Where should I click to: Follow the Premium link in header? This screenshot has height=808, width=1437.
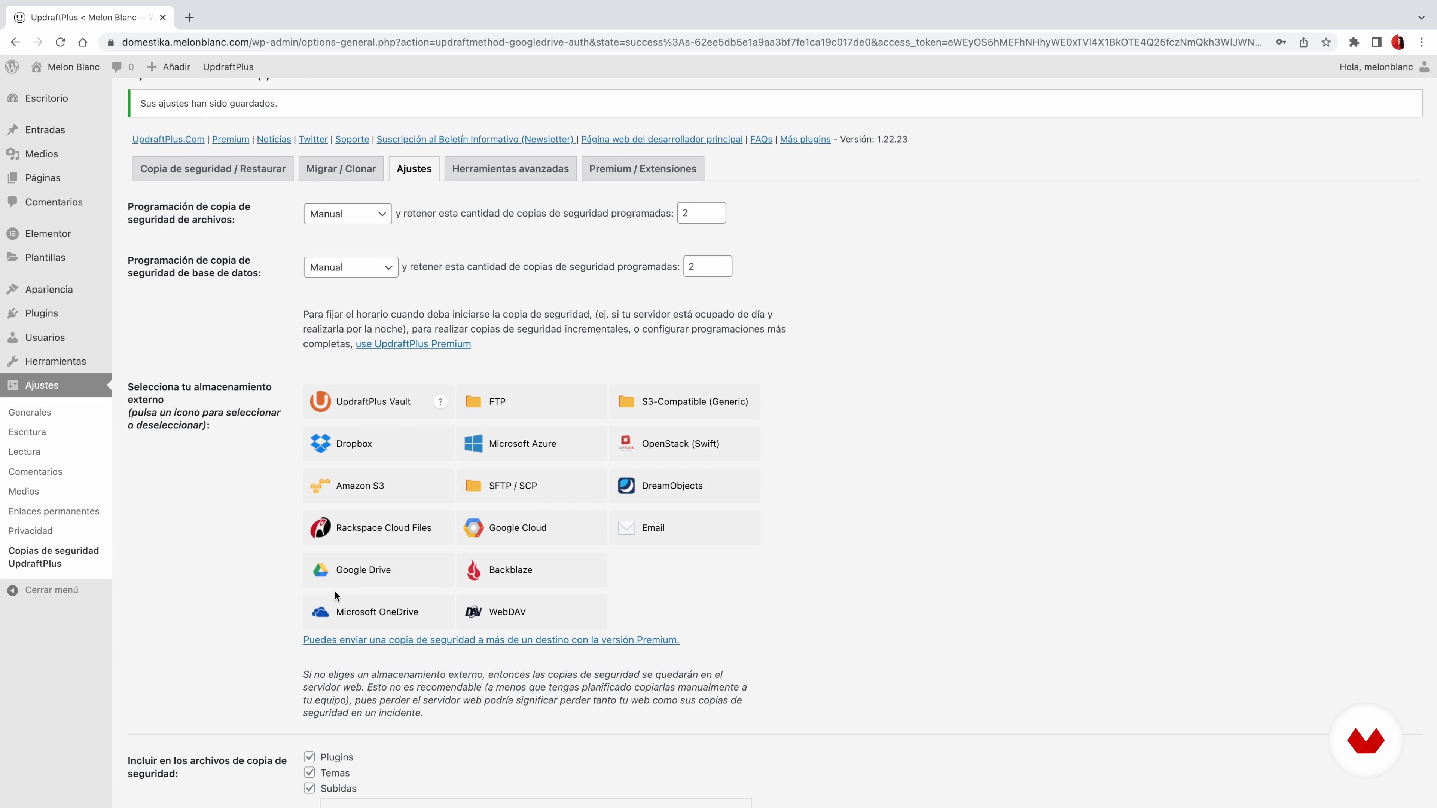coord(231,140)
